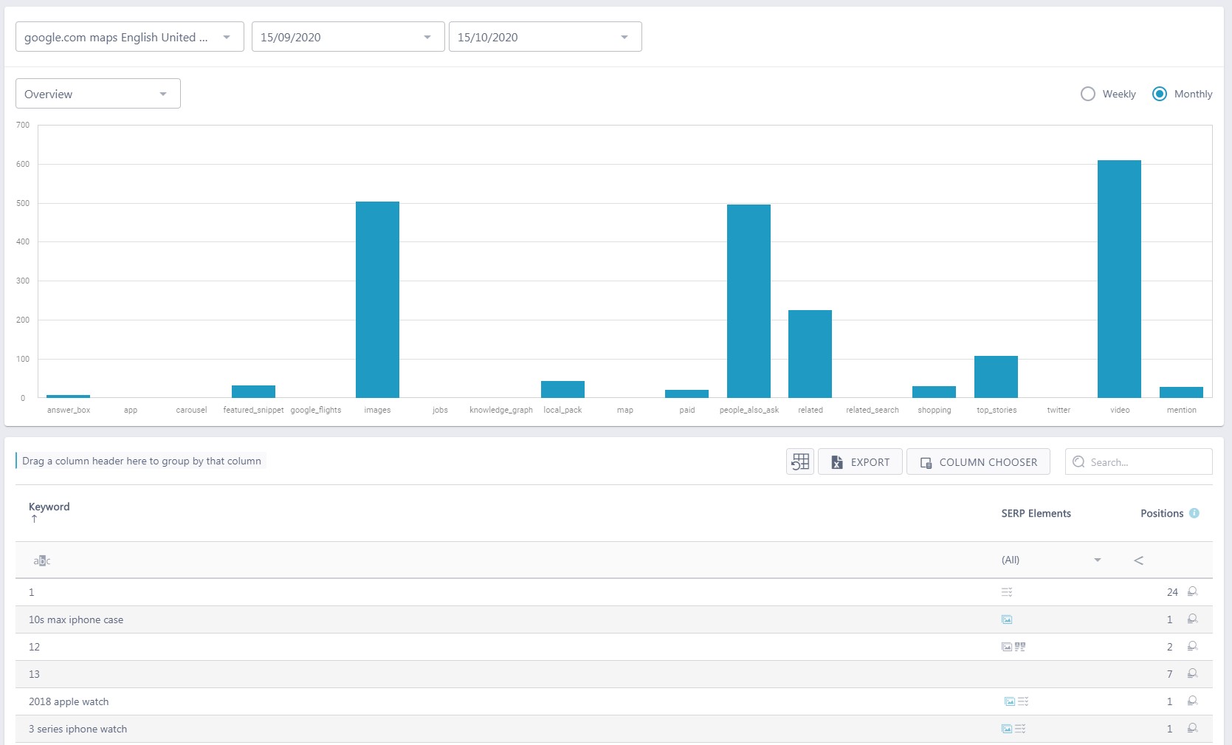The width and height of the screenshot is (1232, 745).
Task: Click the images icon in row '12'
Action: [1007, 647]
